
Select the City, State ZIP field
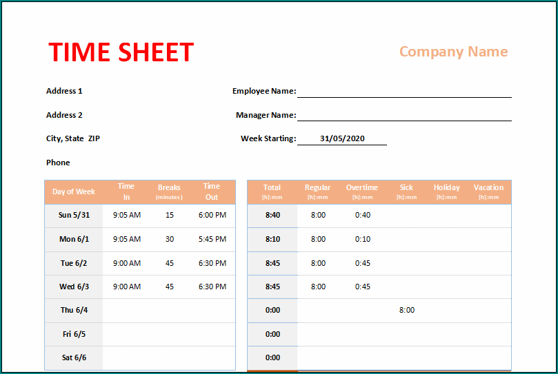(x=73, y=138)
